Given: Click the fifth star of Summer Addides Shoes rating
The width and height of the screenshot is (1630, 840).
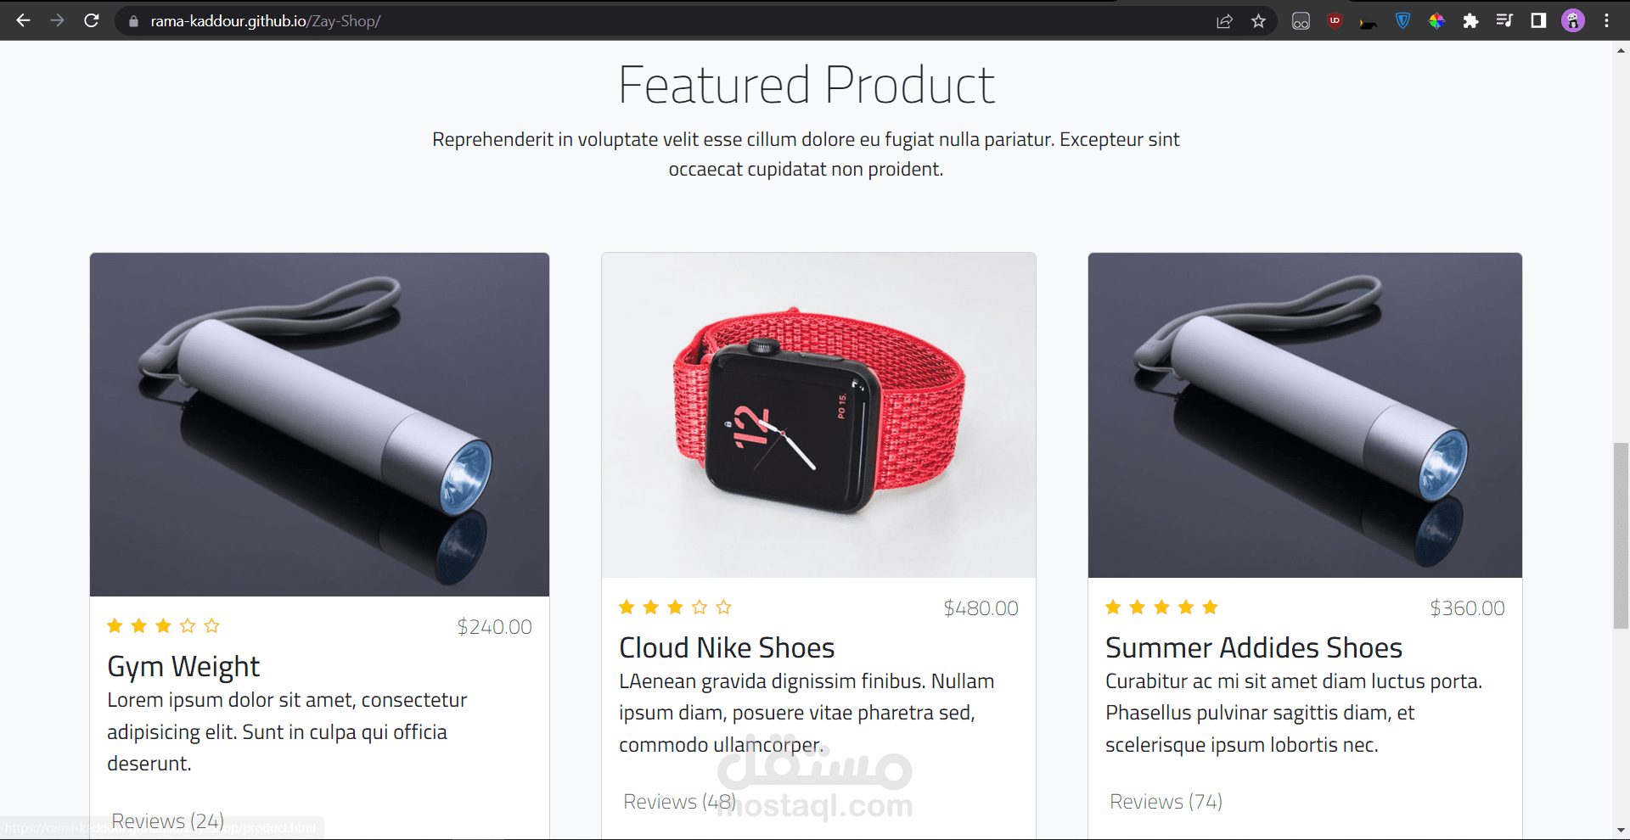Looking at the screenshot, I should pyautogui.click(x=1210, y=607).
